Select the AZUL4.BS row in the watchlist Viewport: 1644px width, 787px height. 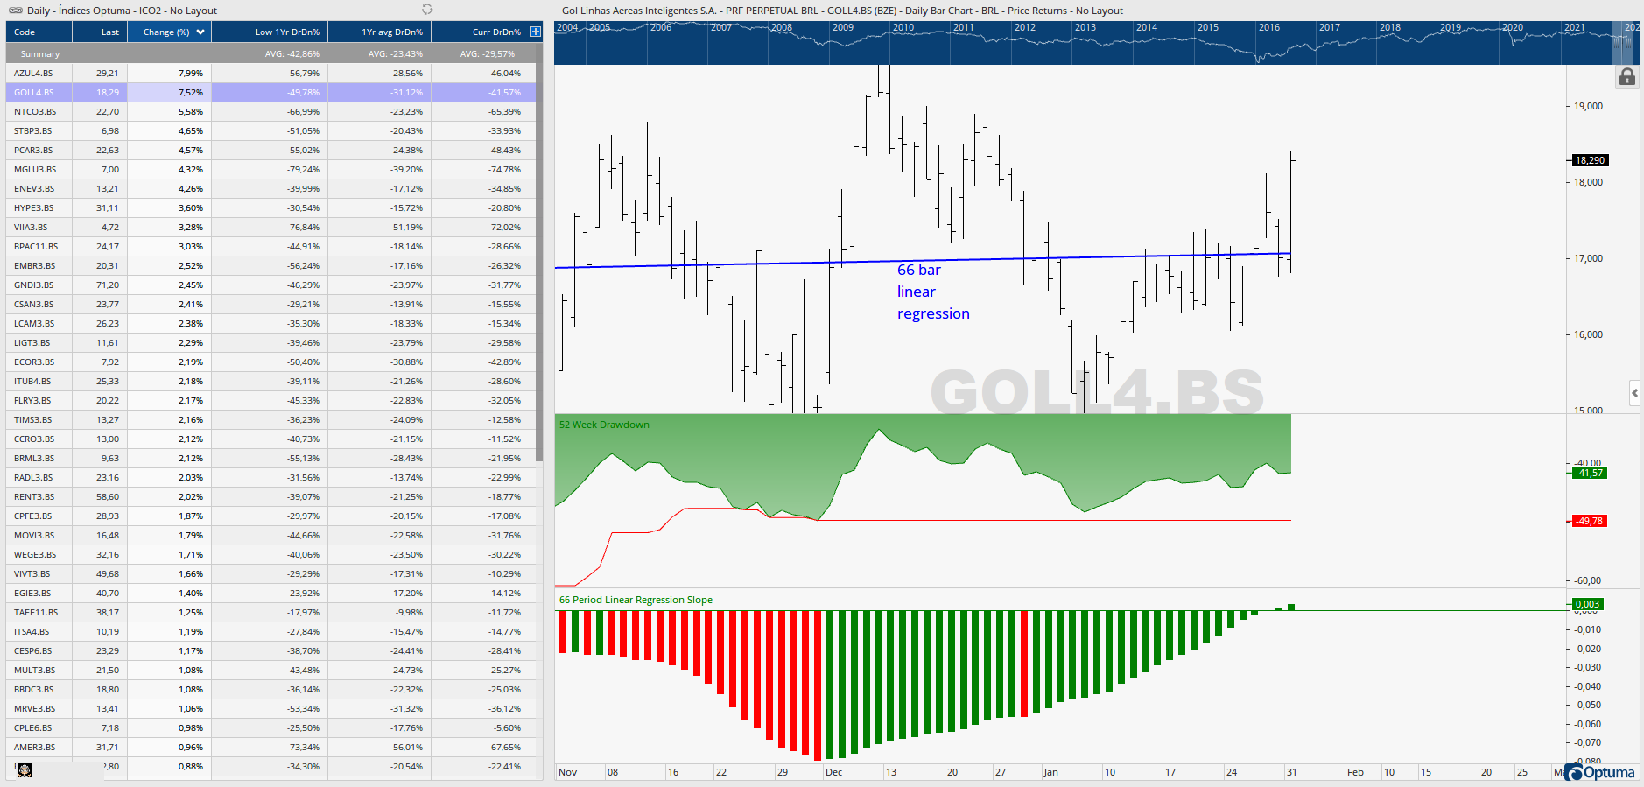pyautogui.click(x=33, y=74)
